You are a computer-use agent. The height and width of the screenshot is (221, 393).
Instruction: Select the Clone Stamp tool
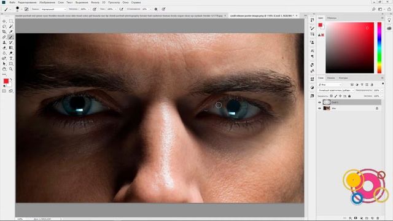[4, 42]
